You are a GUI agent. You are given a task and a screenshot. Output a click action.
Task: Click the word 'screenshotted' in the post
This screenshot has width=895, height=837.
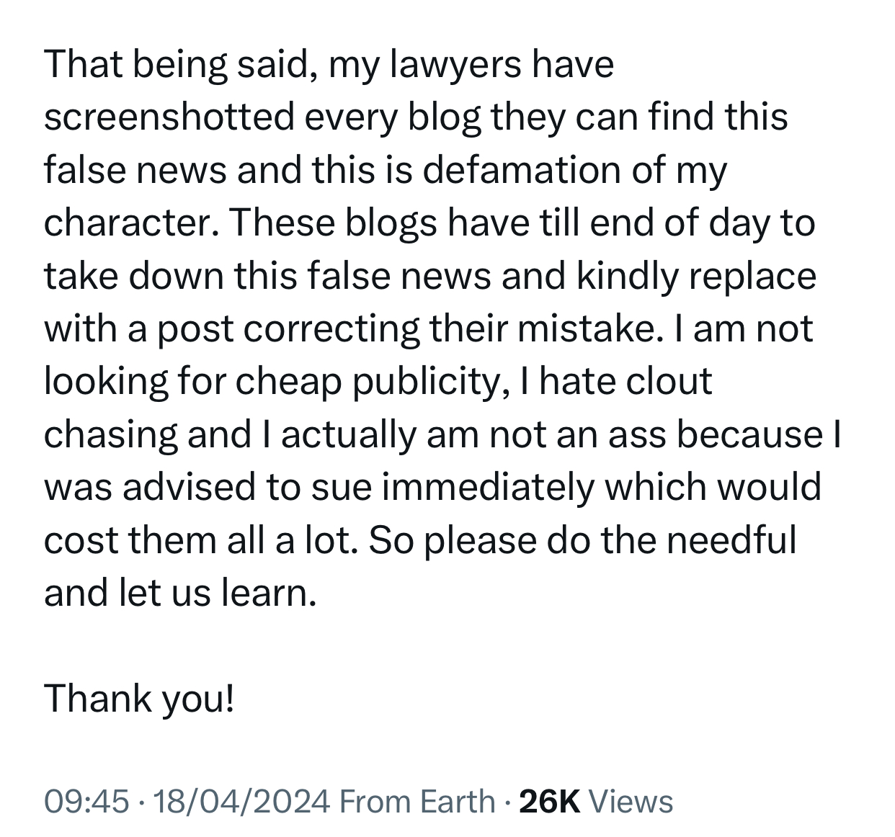(169, 117)
